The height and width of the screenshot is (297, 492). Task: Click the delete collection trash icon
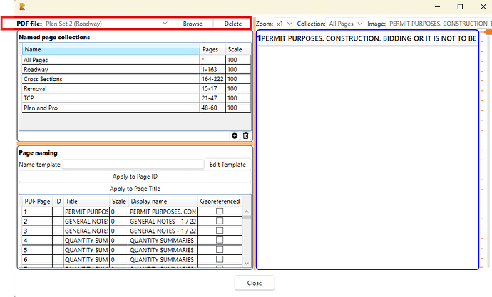245,135
